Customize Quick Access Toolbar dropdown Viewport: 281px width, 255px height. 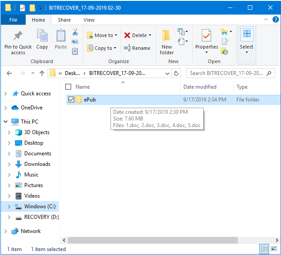click(x=41, y=8)
